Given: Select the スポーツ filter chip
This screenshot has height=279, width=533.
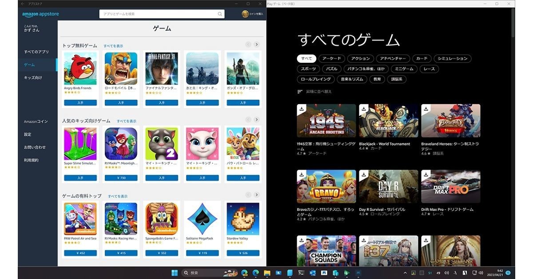Looking at the screenshot, I should [x=308, y=69].
